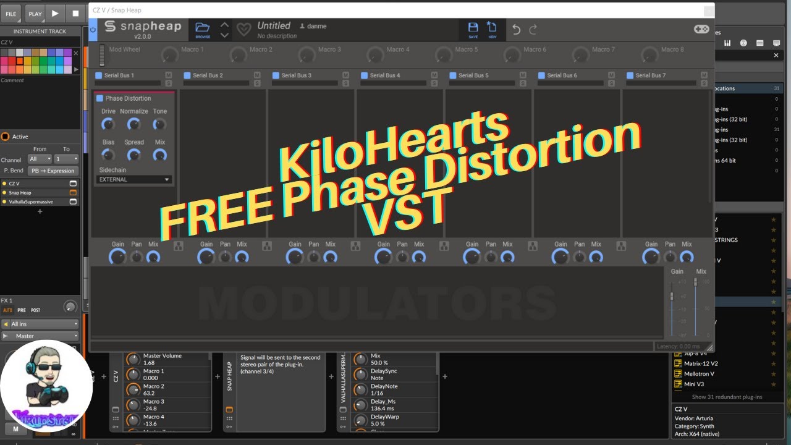Image resolution: width=791 pixels, height=445 pixels.
Task: Enable or disable Serial Bus 7
Action: click(630, 75)
